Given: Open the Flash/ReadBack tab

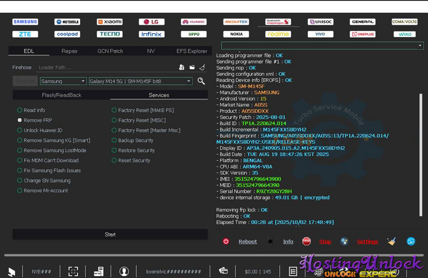Looking at the screenshot, I should (x=61, y=95).
